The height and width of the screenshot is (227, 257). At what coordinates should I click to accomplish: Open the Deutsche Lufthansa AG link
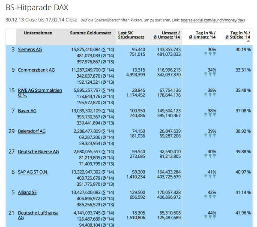click(x=38, y=215)
